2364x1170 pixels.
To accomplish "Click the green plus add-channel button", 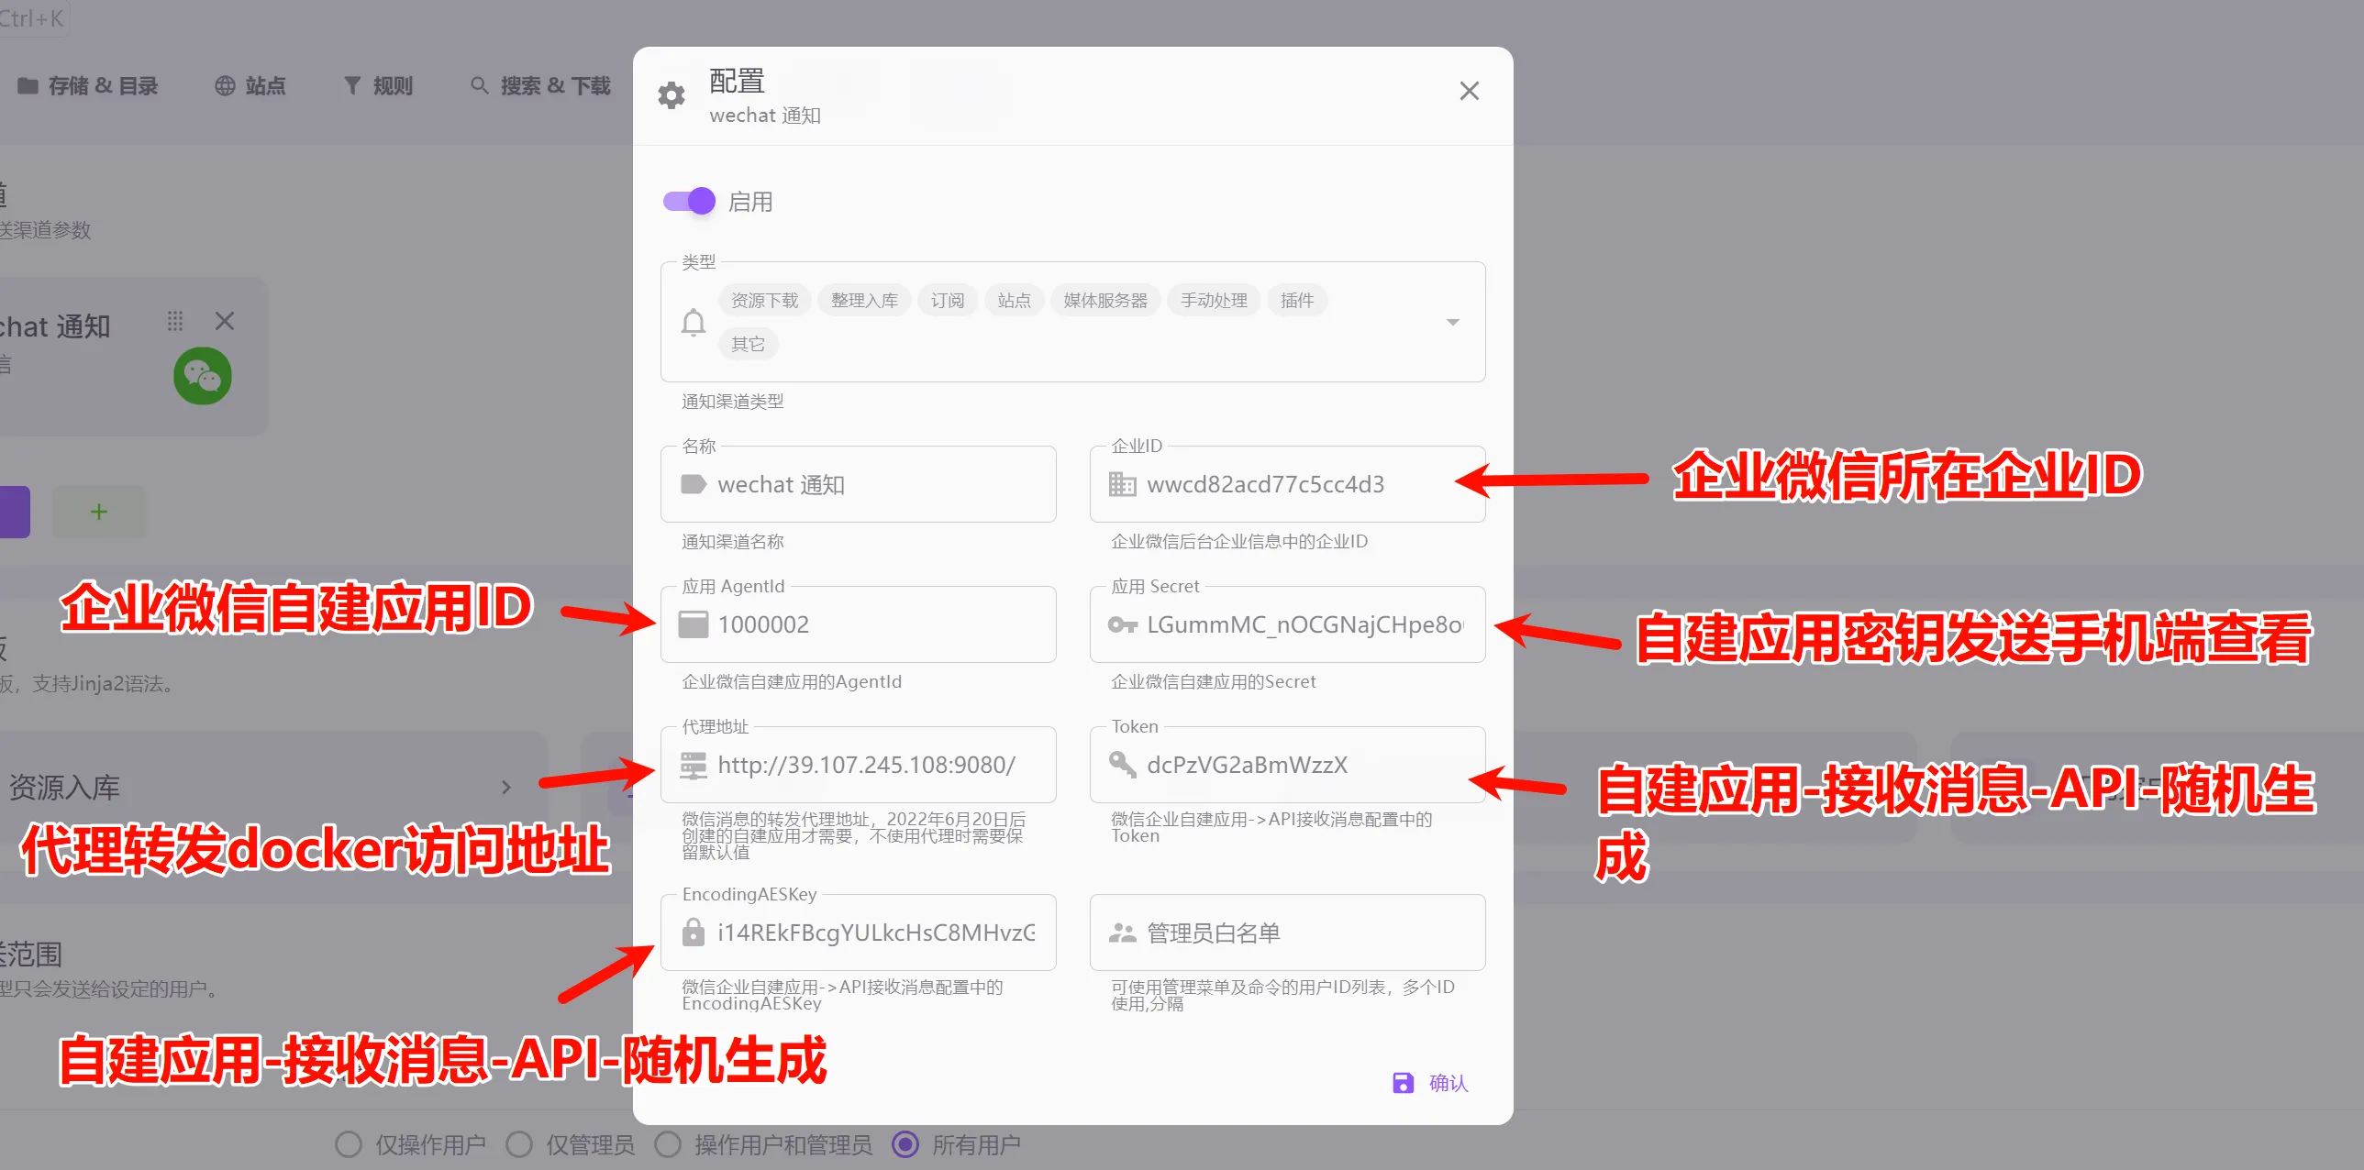I will pos(99,512).
